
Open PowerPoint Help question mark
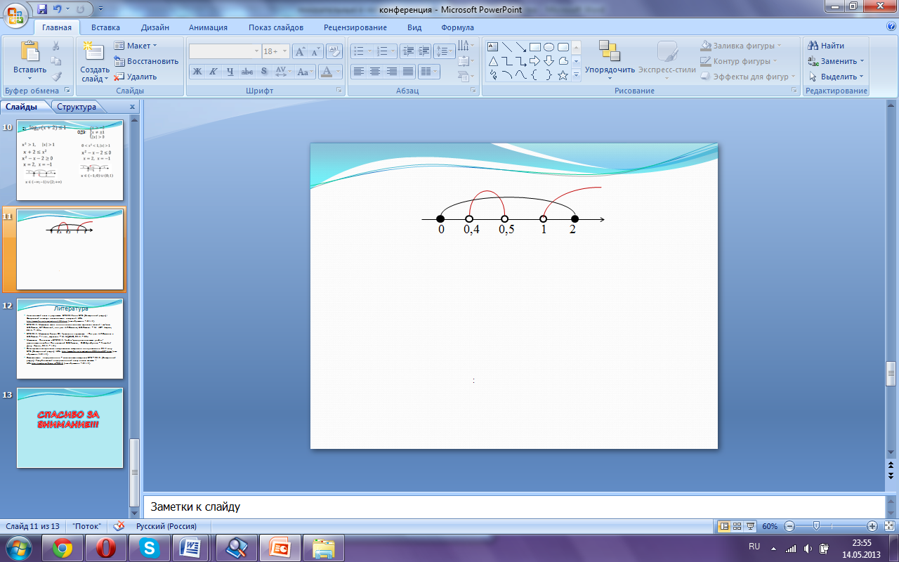click(891, 26)
